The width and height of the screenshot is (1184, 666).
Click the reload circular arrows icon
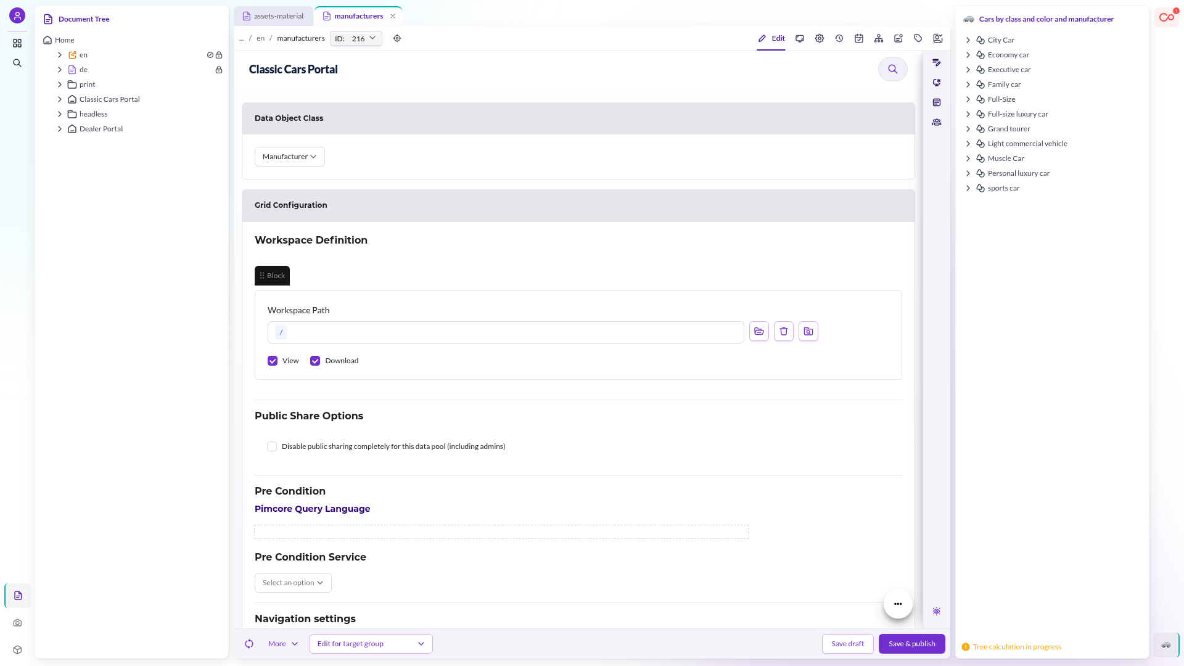[249, 644]
